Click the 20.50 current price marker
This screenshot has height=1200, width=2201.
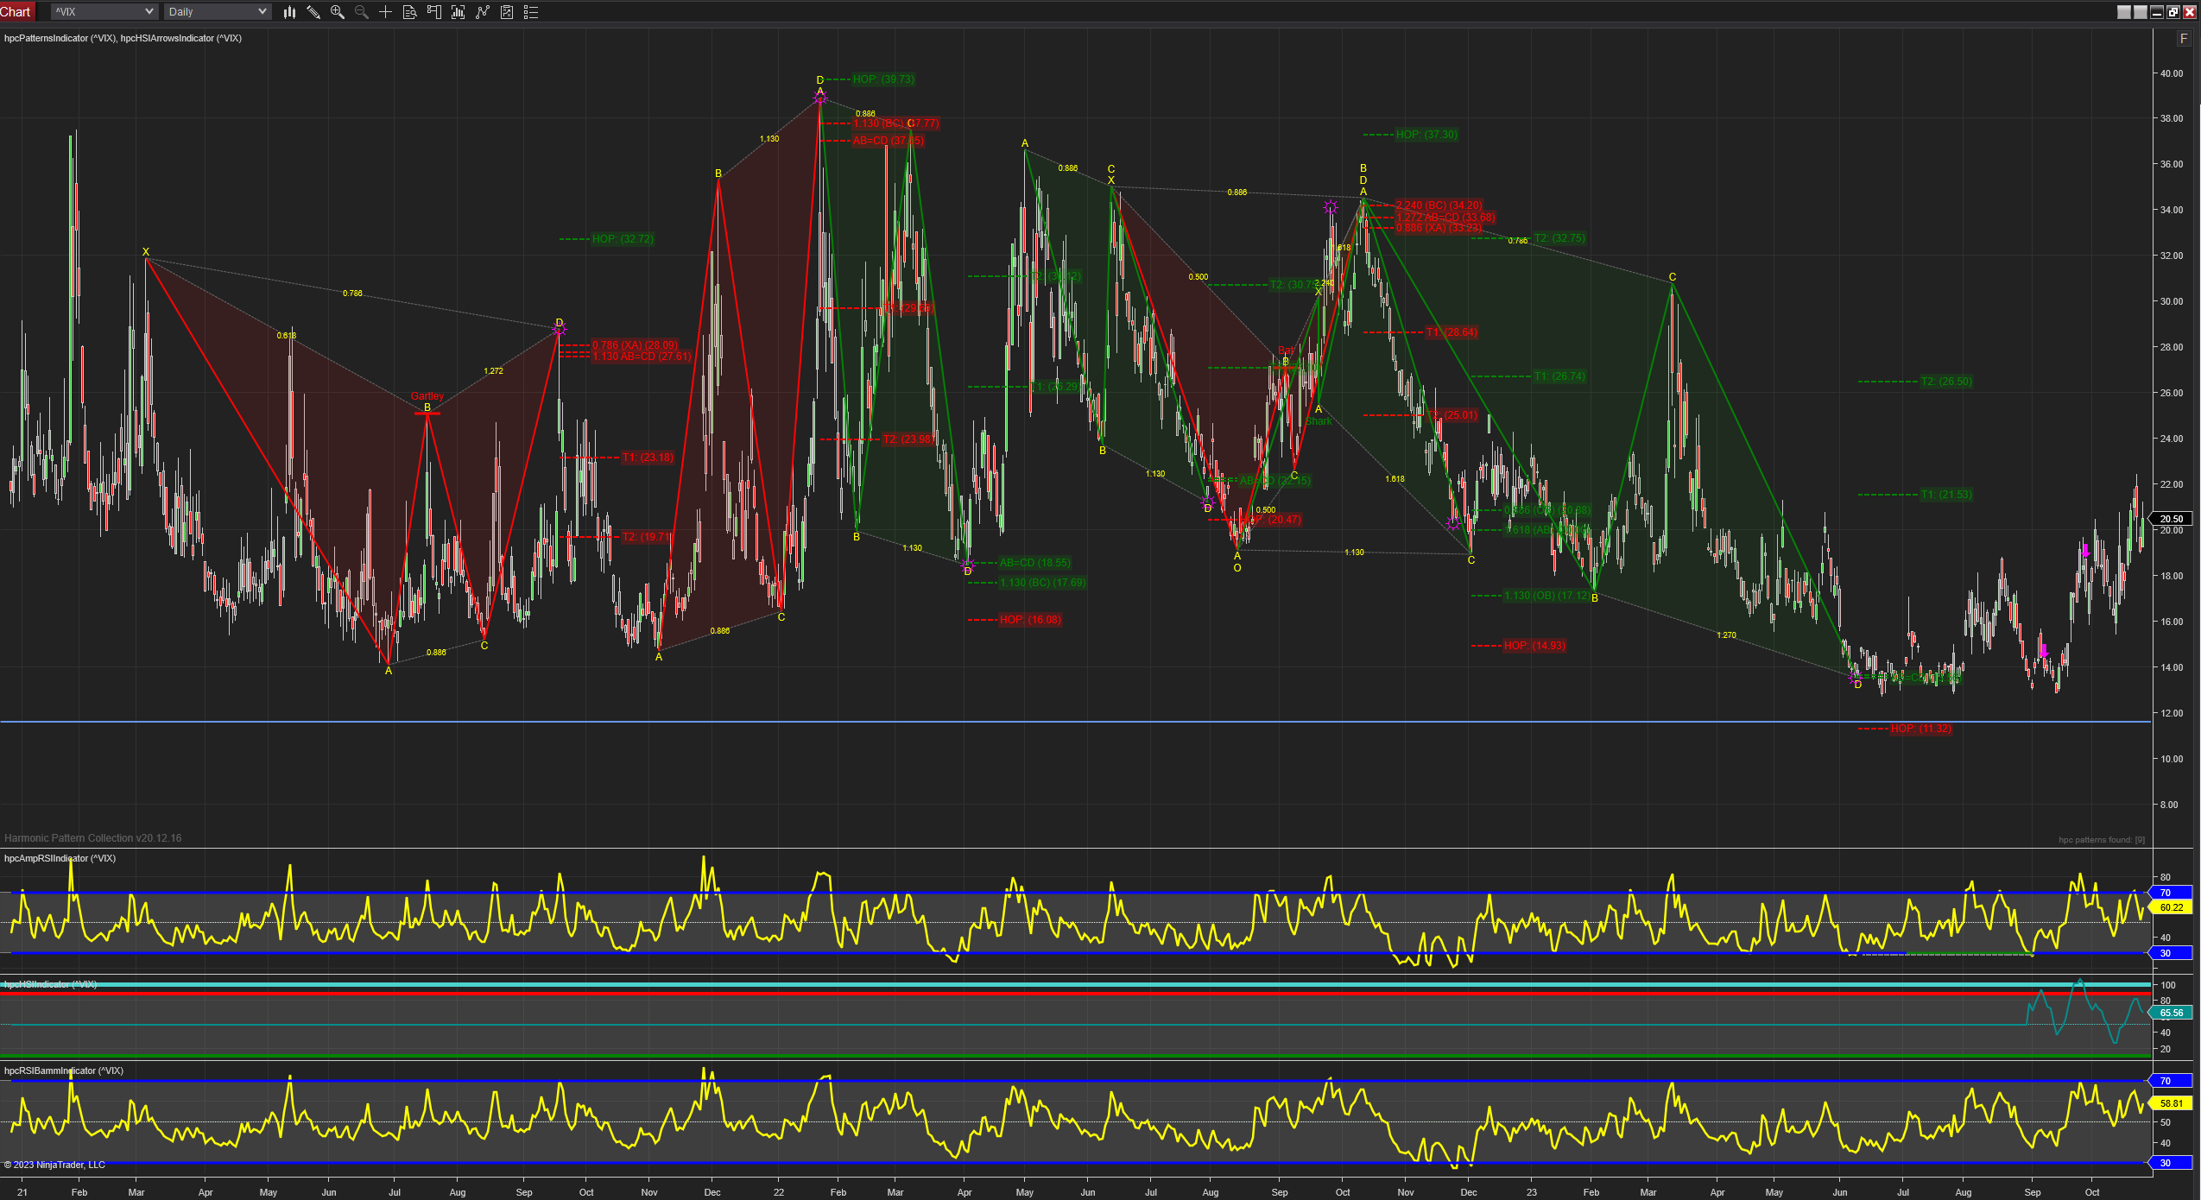(x=2171, y=519)
